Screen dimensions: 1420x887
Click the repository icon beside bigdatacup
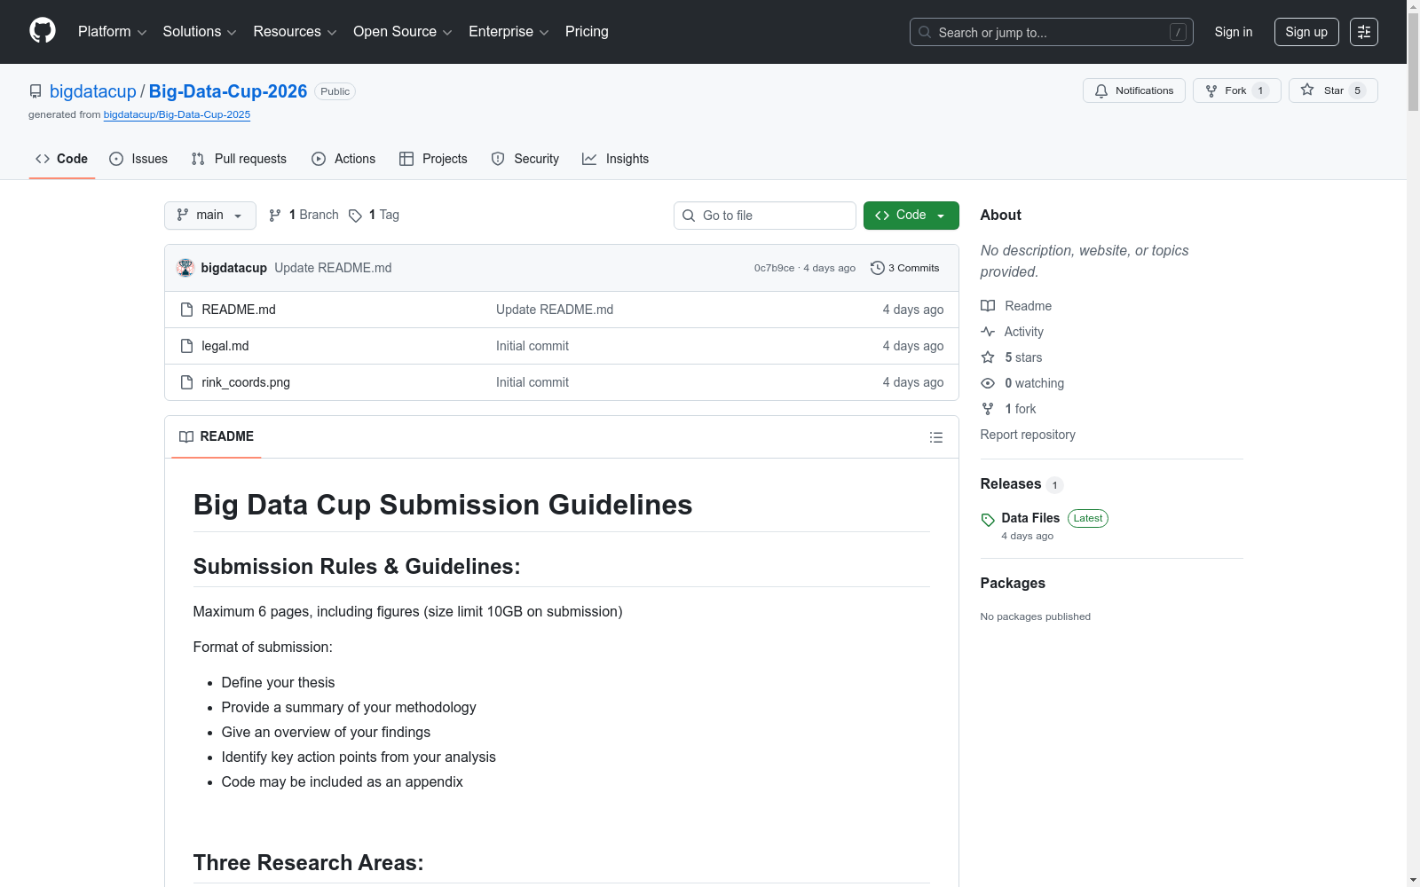click(35, 91)
